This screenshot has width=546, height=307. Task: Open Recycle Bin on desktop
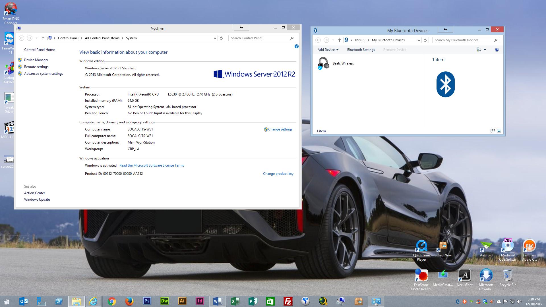(x=508, y=278)
